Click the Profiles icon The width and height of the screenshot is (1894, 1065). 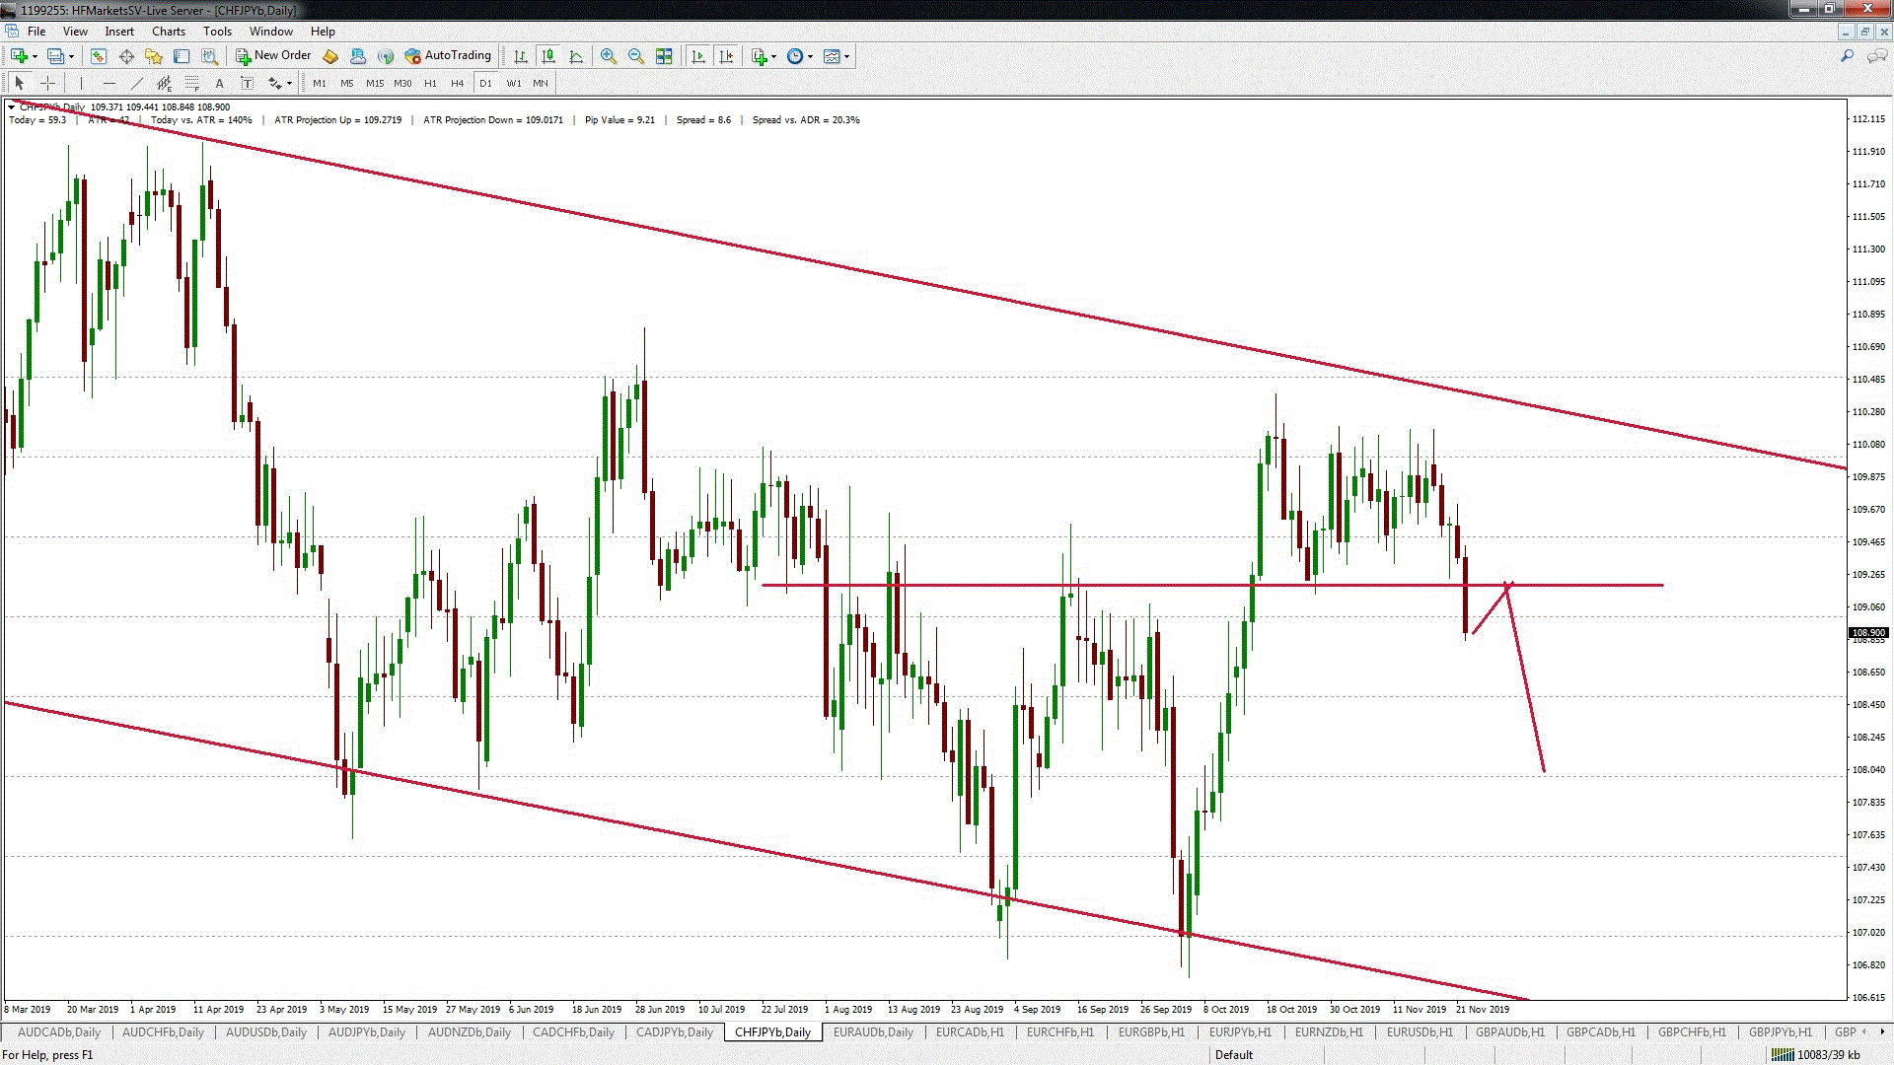56,56
